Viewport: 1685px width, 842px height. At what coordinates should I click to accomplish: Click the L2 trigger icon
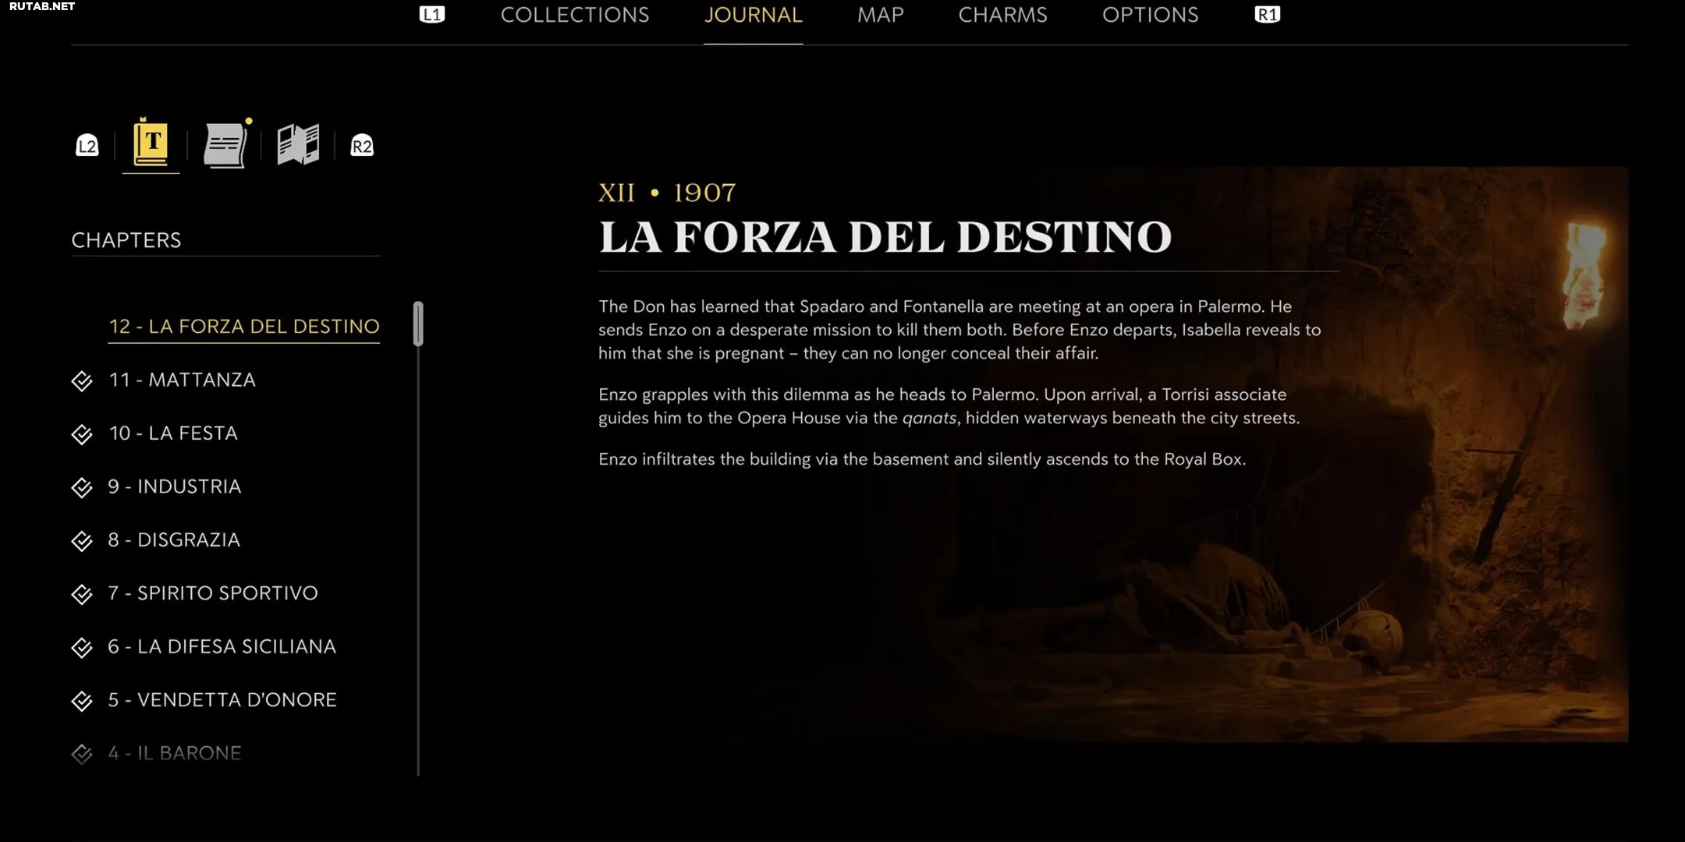87,146
